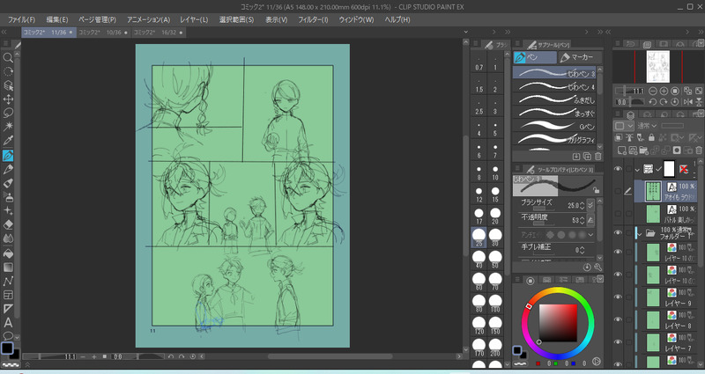Screen dimensions: 705x374
Task: Select the Ruler tool
Action: point(8,309)
